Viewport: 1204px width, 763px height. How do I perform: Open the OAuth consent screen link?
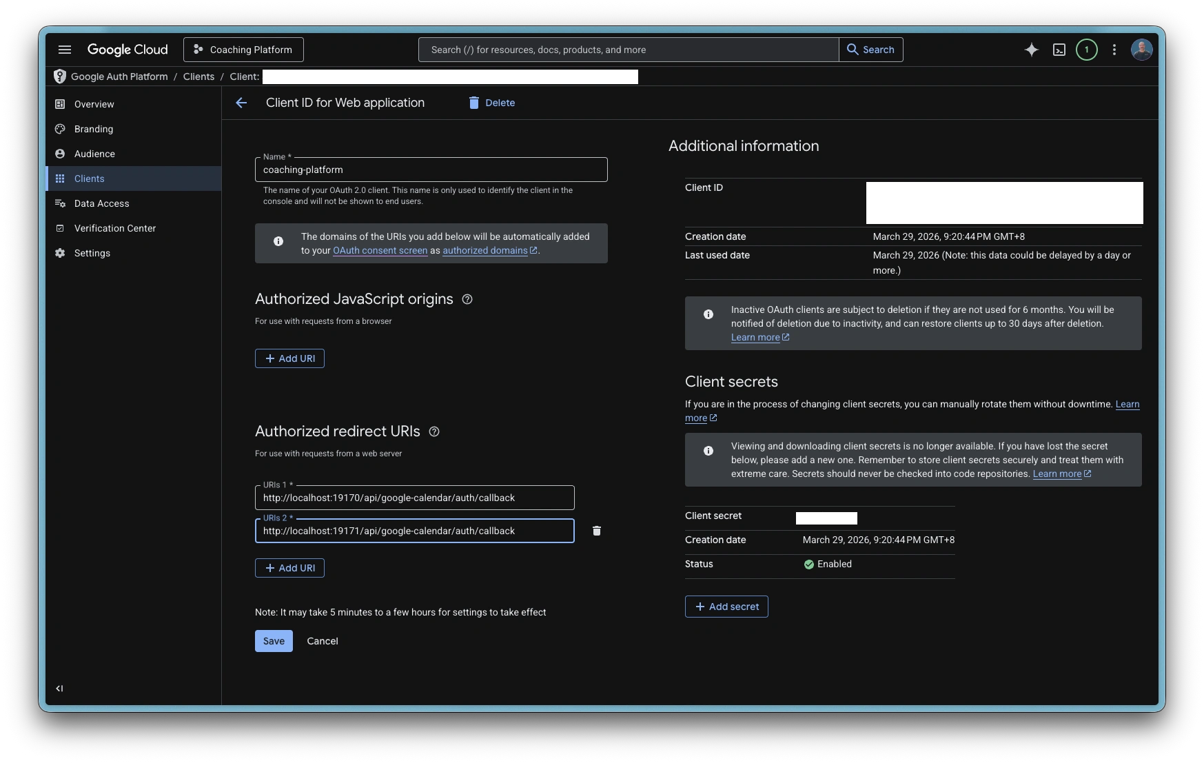(x=380, y=251)
